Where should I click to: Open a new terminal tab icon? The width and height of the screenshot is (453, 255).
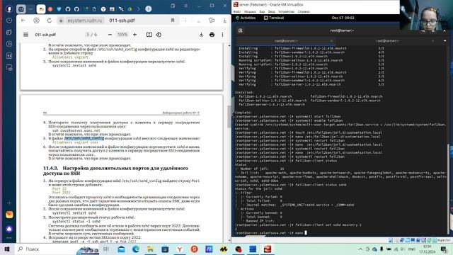tap(241, 30)
